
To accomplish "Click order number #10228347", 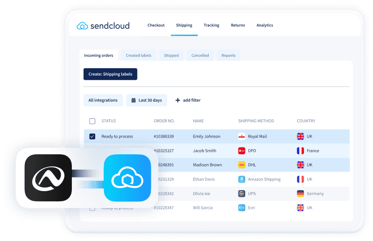I will click(164, 208).
